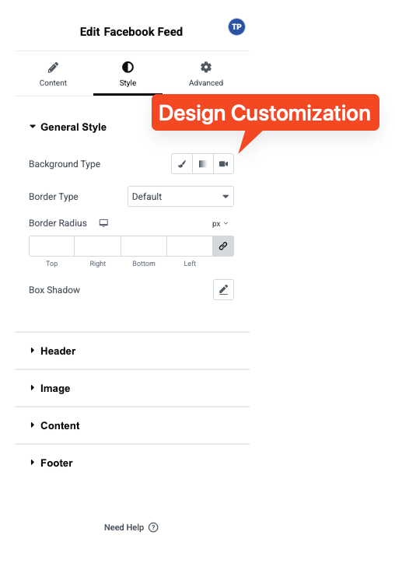This screenshot has width=395, height=584.
Task: Click the Bottom border radius field
Action: click(144, 246)
